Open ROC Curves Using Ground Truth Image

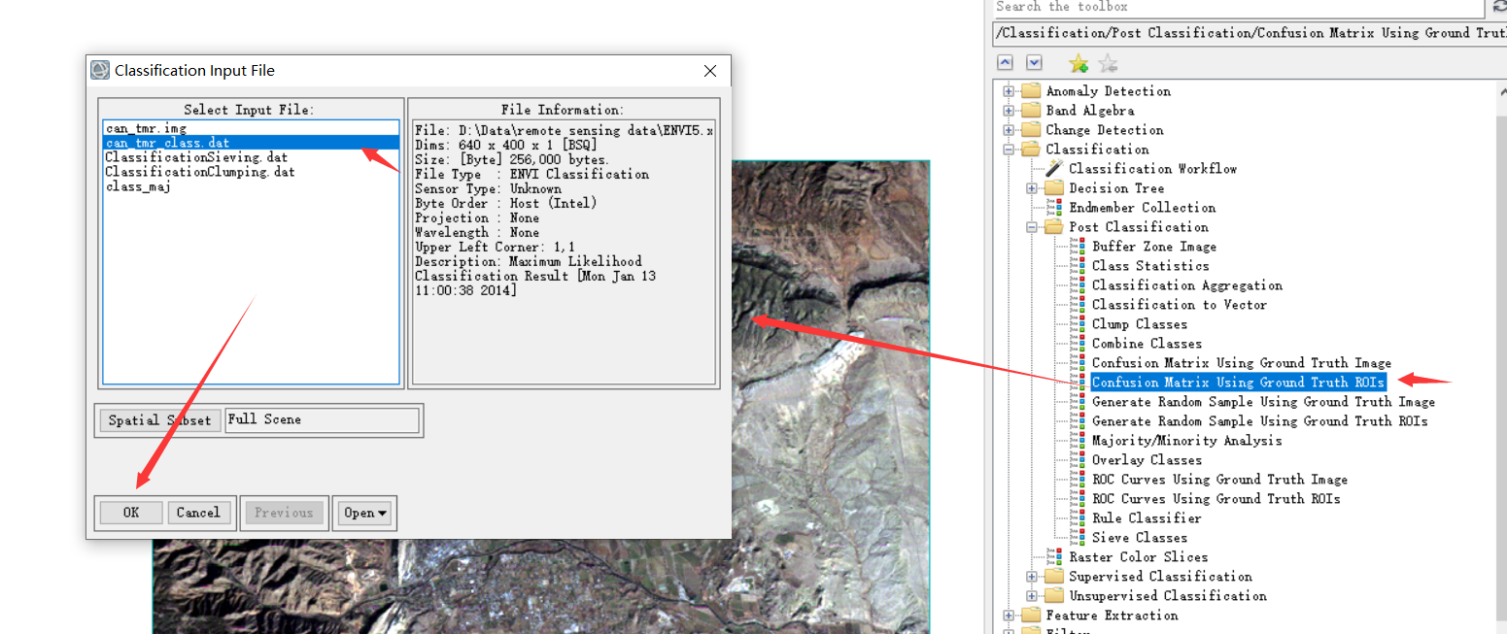pyautogui.click(x=1219, y=480)
